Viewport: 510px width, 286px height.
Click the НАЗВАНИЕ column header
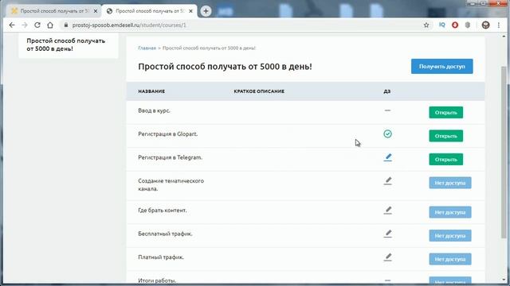tap(151, 91)
